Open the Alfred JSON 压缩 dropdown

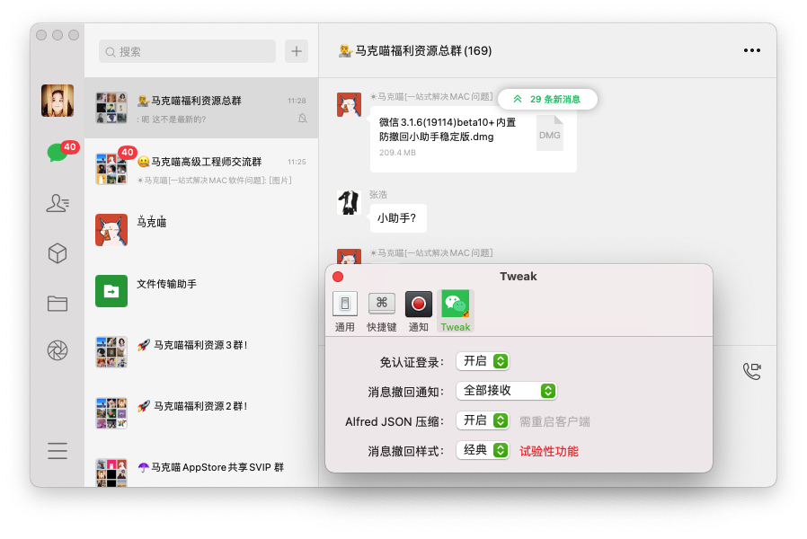pyautogui.click(x=483, y=420)
